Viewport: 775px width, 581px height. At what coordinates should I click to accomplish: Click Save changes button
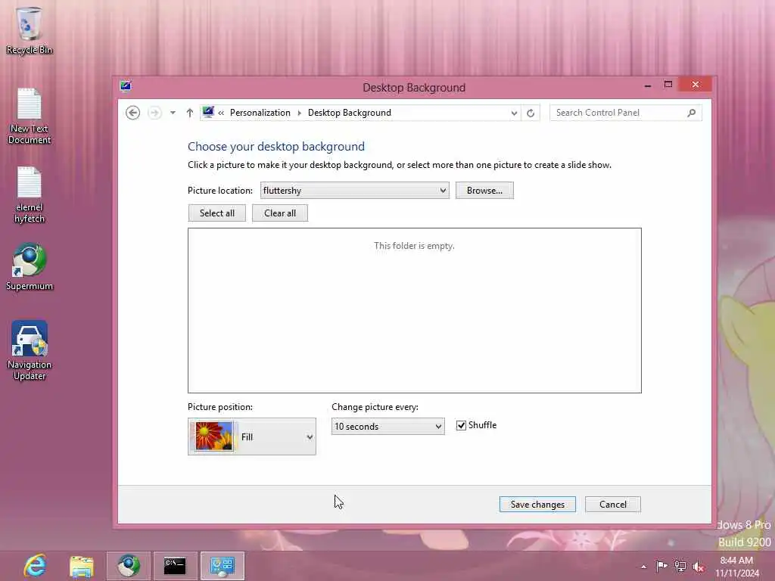tap(537, 505)
